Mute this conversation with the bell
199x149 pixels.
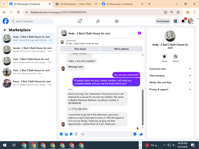click(x=164, y=56)
